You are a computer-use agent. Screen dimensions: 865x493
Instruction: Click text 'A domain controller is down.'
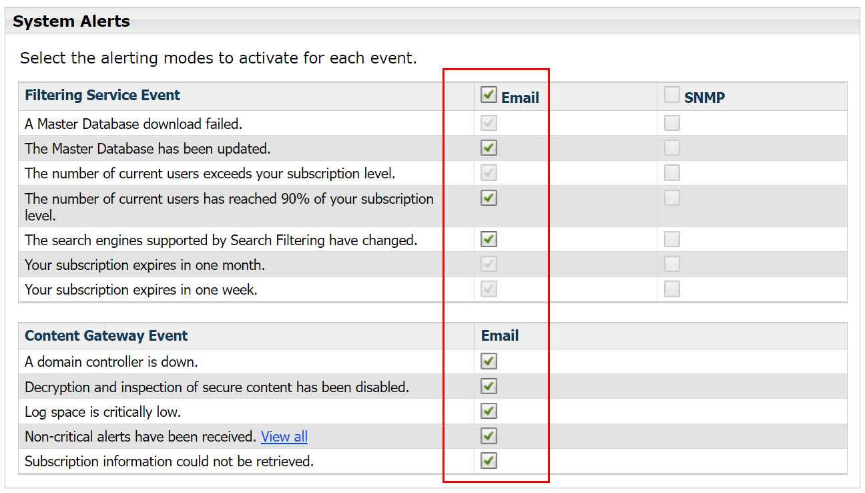111,362
